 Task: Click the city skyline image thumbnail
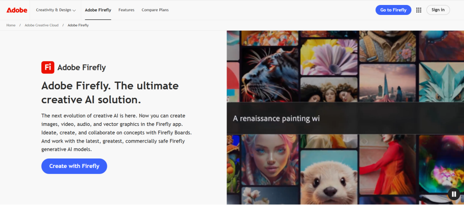click(x=388, y=83)
